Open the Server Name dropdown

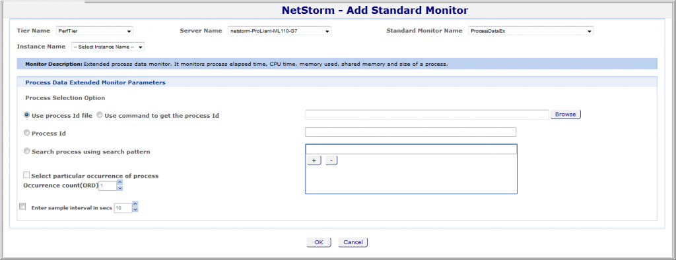tap(279, 31)
